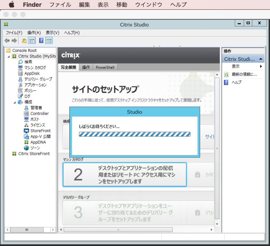270x246 pixels.
Task: Click the Studio wait progress bar
Action: [x=135, y=134]
